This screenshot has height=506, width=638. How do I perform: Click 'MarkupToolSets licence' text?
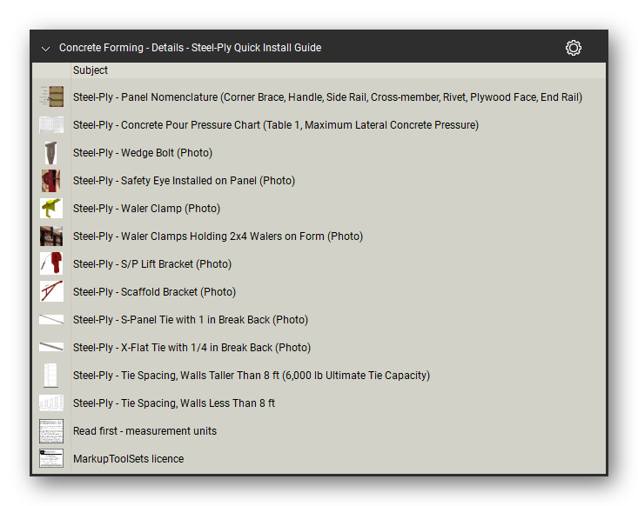[x=129, y=459]
